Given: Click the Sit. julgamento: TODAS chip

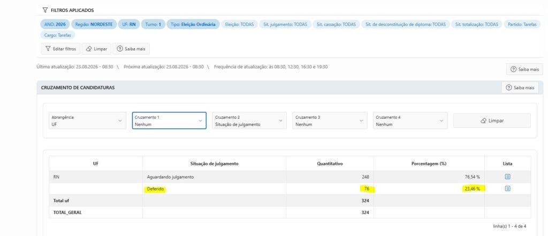Looking at the screenshot, I should click(285, 25).
